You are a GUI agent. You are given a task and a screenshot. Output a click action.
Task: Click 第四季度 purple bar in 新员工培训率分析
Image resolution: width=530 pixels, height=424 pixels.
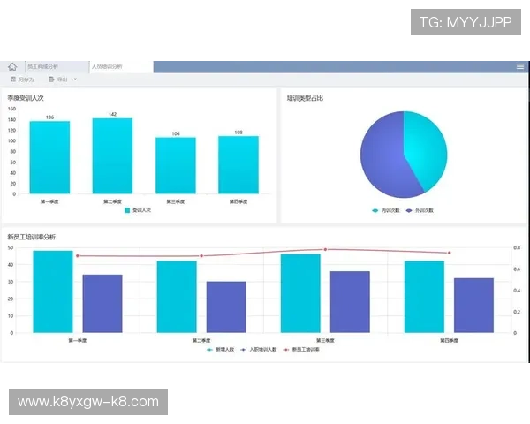(473, 306)
